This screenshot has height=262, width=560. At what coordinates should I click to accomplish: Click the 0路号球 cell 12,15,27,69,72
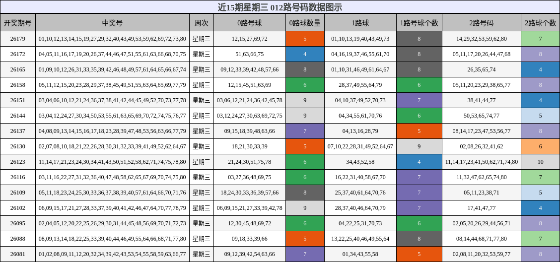(x=250, y=39)
